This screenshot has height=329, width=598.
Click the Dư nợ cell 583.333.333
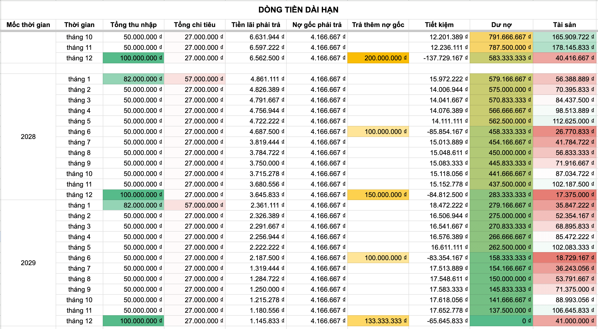502,58
